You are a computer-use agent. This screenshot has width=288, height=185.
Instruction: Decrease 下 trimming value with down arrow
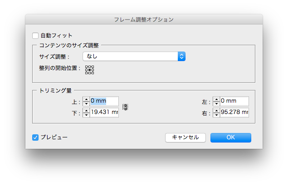coord(86,114)
